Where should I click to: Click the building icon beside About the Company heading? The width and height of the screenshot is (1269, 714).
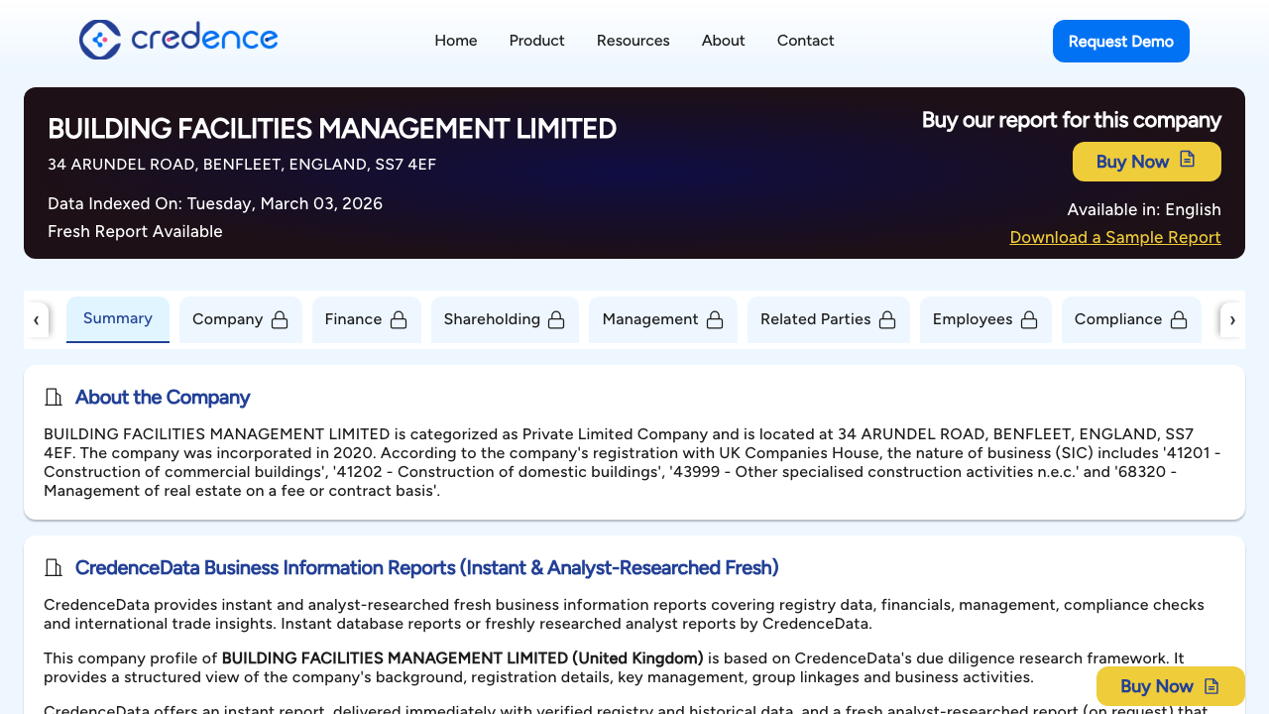coord(54,397)
